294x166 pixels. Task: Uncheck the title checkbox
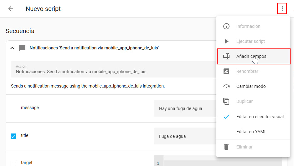tap(13, 136)
